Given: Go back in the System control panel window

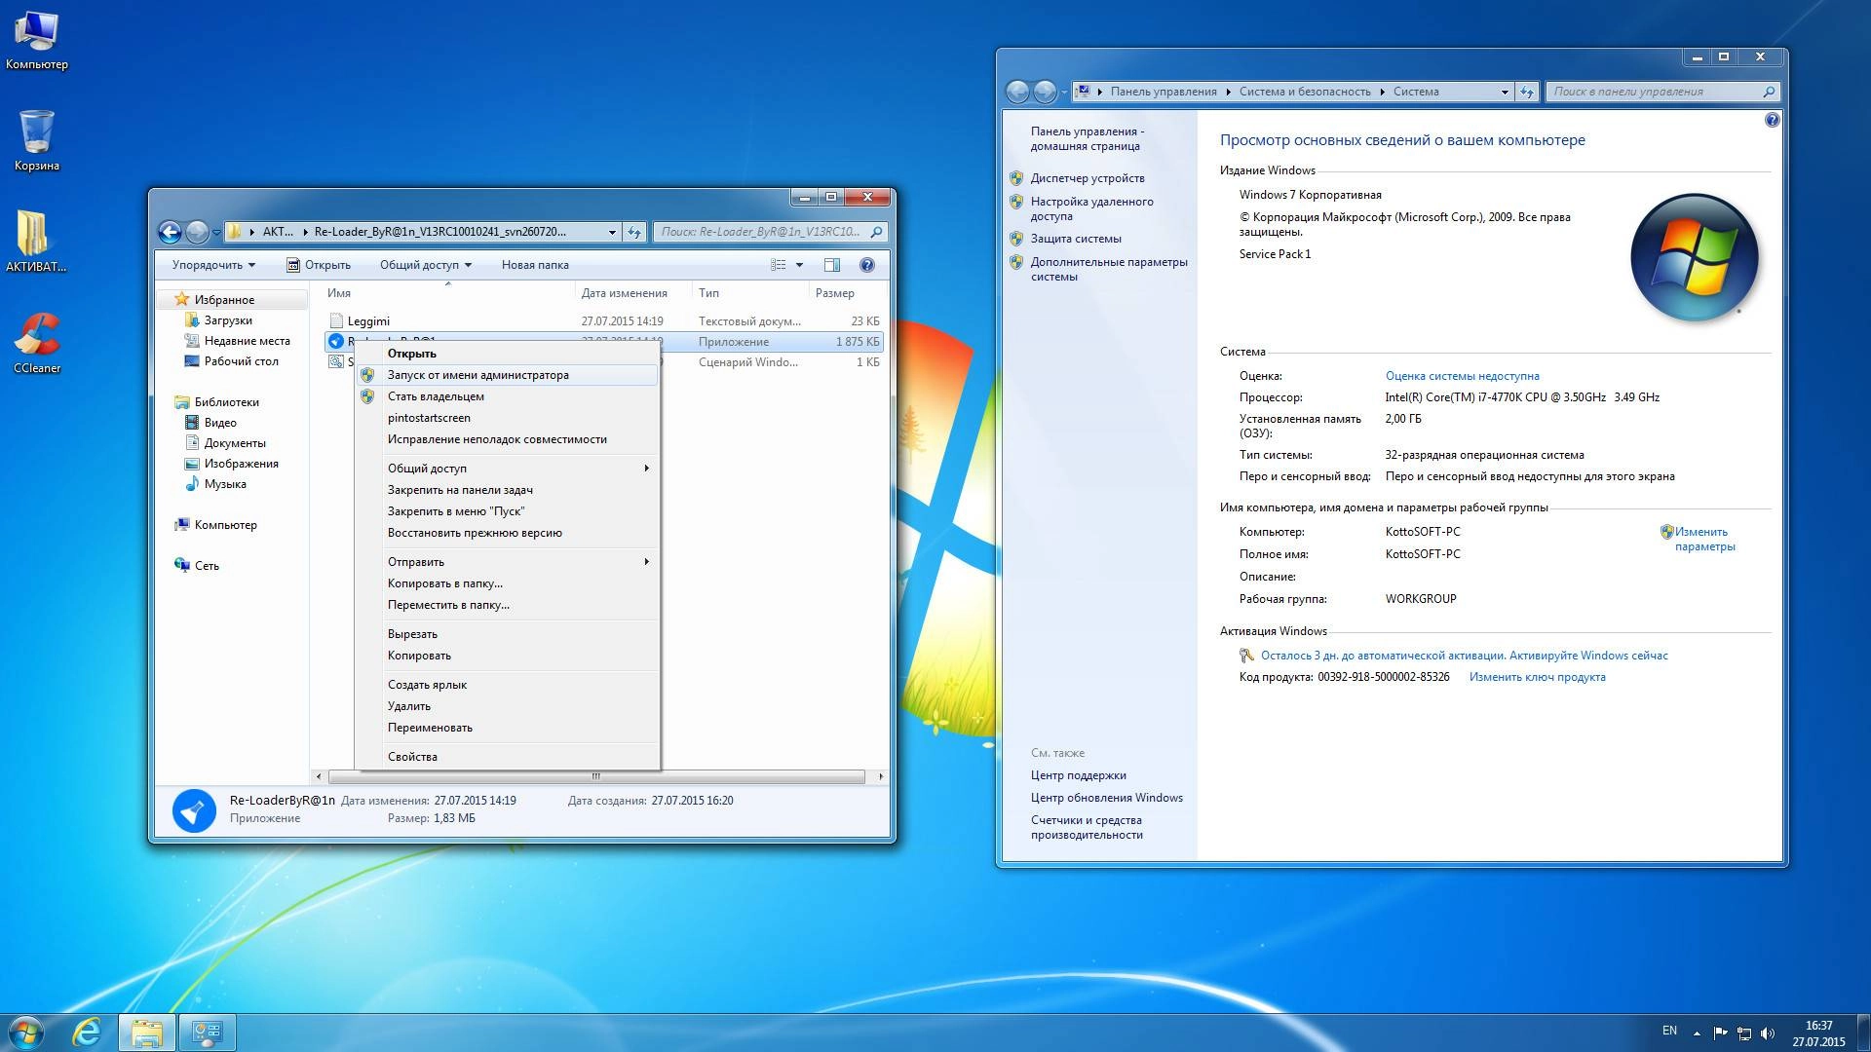Looking at the screenshot, I should (1017, 92).
